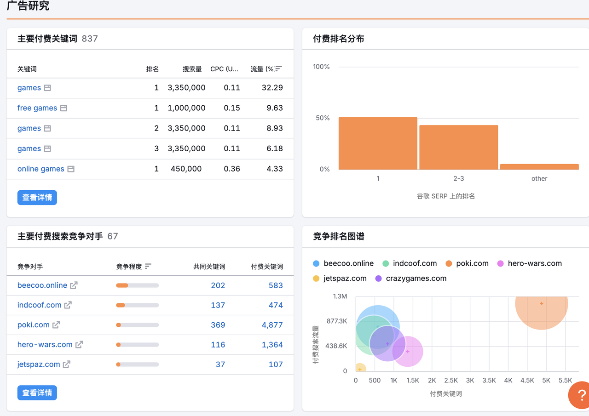Select jetspaz.com yellow legend dot

[x=316, y=279]
